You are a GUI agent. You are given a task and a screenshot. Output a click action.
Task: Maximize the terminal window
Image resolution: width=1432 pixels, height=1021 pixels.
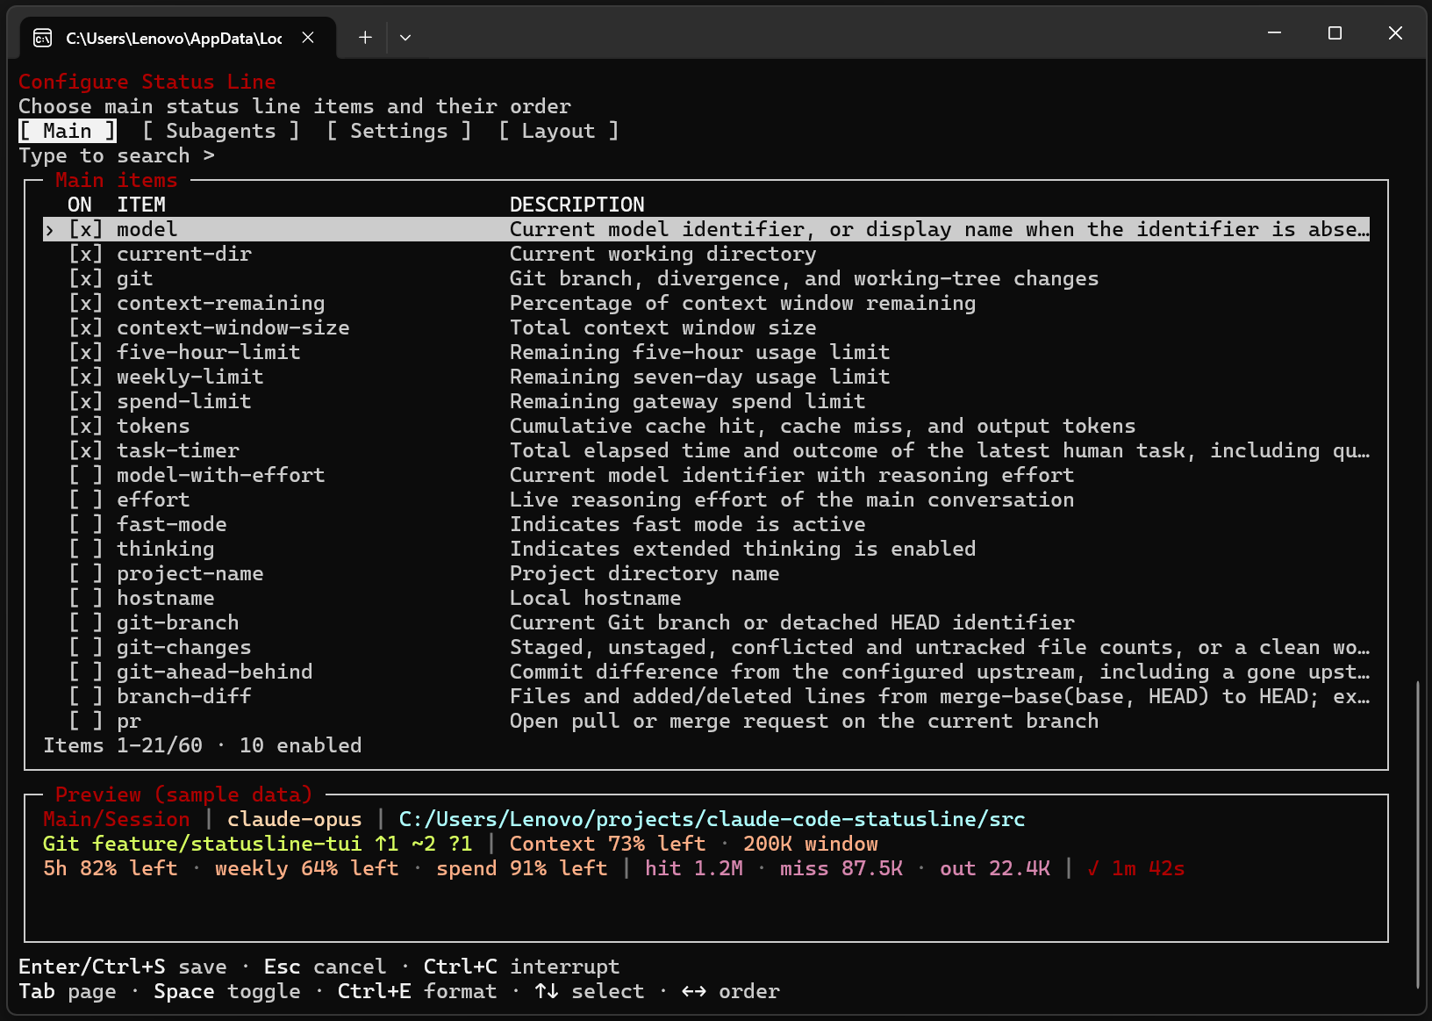(x=1335, y=33)
